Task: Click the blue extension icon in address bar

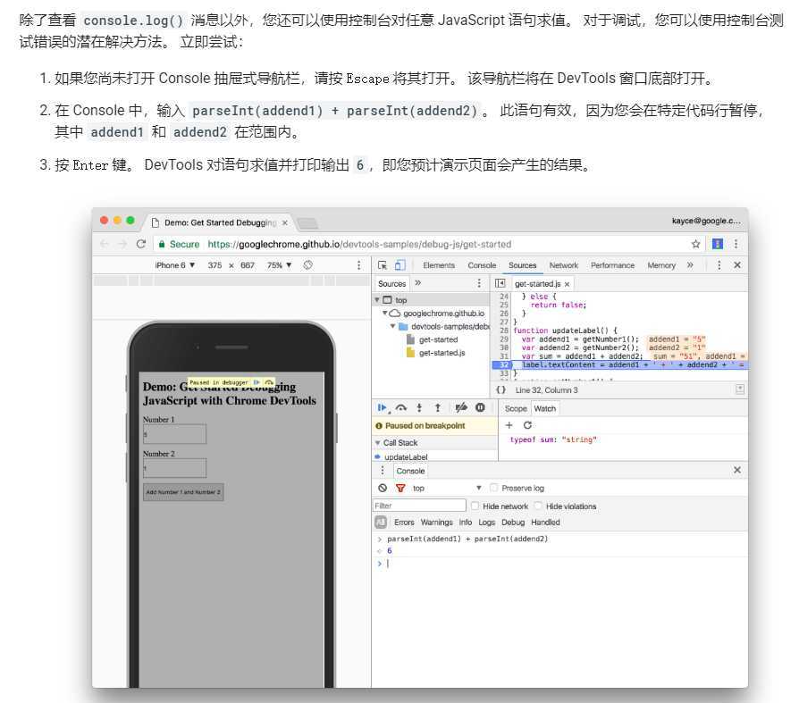Action: pos(718,244)
